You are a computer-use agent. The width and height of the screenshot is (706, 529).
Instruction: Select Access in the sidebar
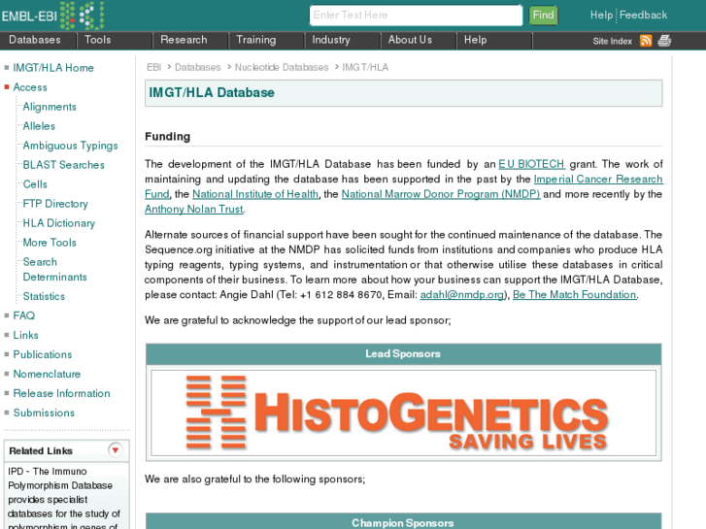(30, 87)
